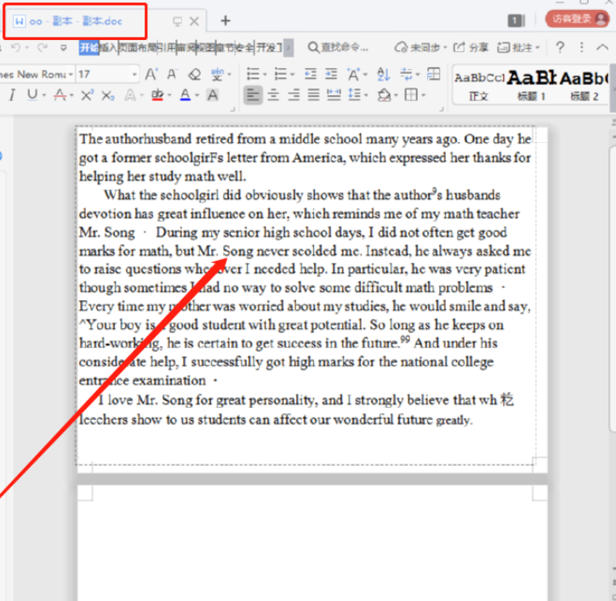Open the font size 17 dropdown
The width and height of the screenshot is (616, 601).
134,75
